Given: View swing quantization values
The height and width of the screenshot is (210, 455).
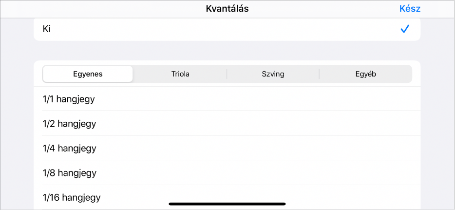Looking at the screenshot, I should point(273,74).
